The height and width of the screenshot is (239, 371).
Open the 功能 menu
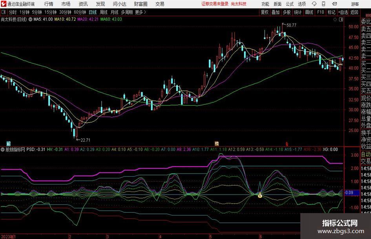coord(265,4)
